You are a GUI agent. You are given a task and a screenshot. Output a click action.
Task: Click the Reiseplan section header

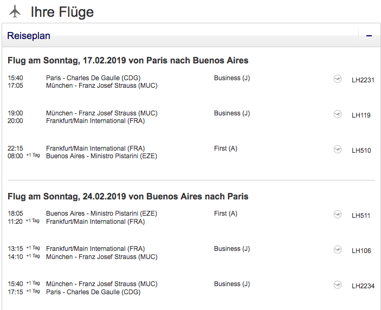click(29, 36)
